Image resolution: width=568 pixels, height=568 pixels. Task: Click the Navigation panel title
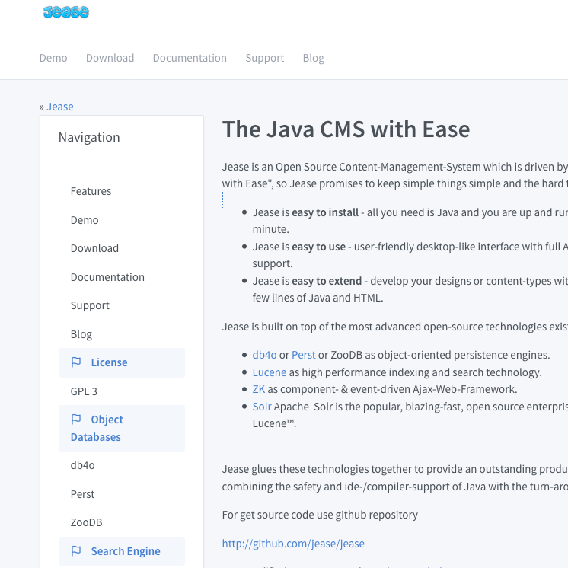click(89, 137)
